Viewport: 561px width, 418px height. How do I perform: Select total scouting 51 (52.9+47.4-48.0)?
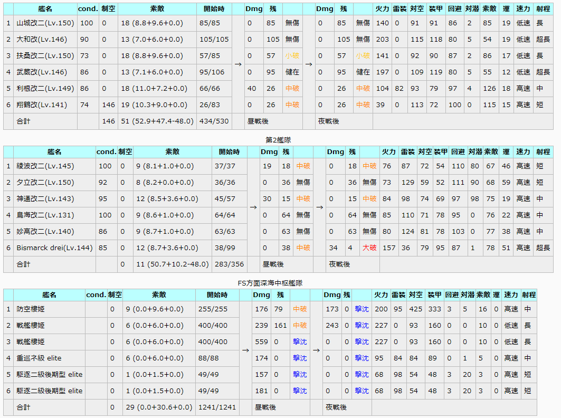tap(157, 121)
